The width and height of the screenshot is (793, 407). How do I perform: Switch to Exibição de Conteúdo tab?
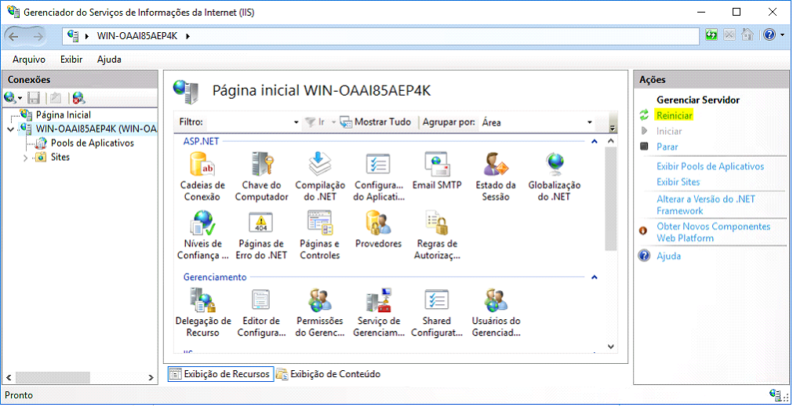pos(328,374)
